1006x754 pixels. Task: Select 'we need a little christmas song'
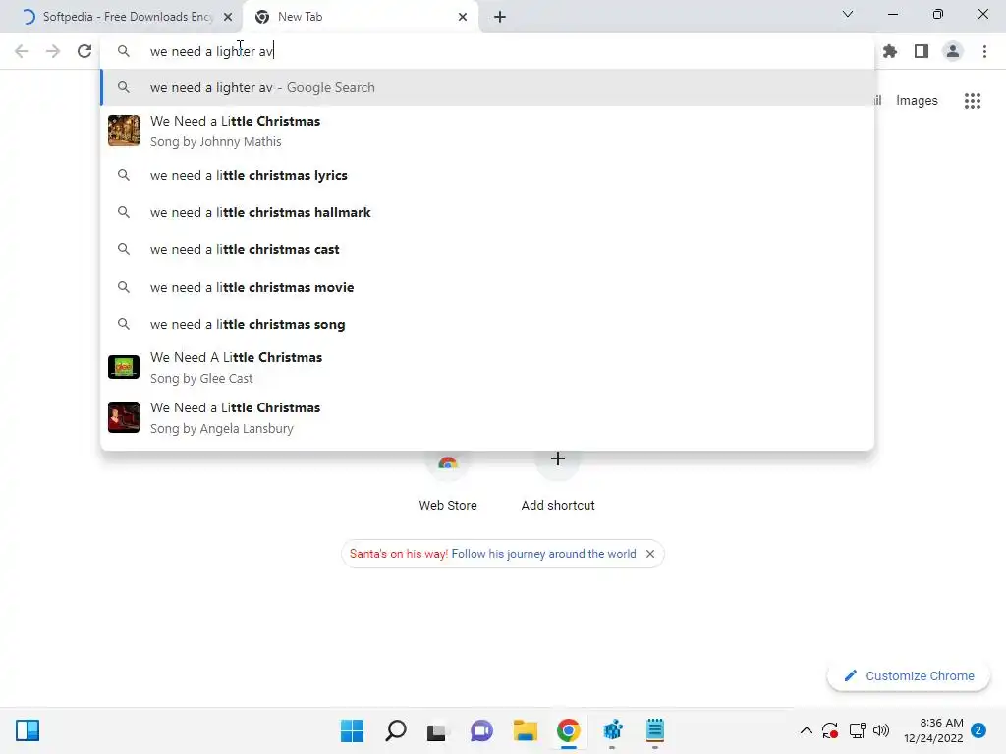tap(487, 324)
